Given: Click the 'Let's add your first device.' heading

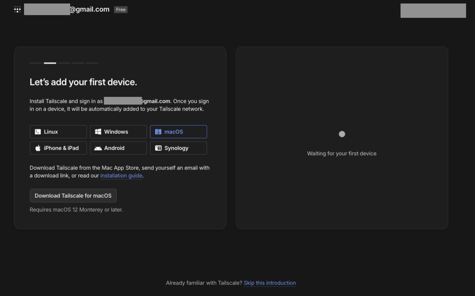Looking at the screenshot, I should (83, 82).
